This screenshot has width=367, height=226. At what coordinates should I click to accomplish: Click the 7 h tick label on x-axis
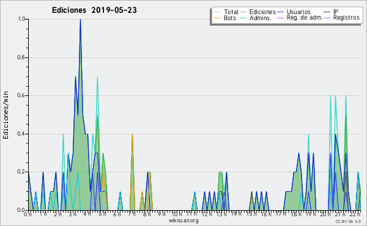pos(132,214)
